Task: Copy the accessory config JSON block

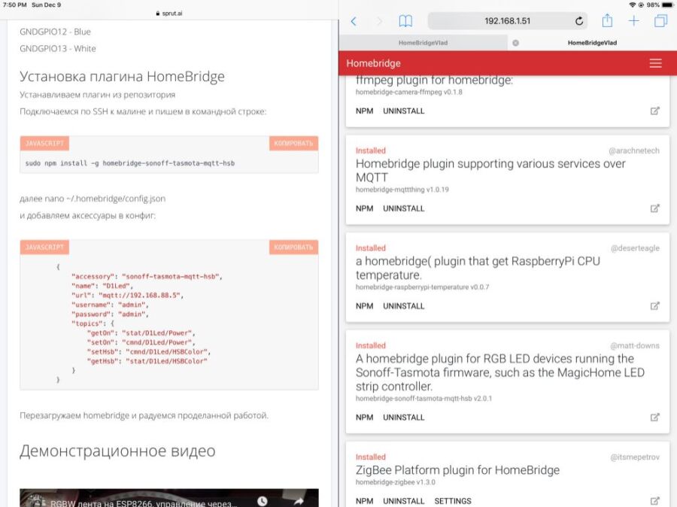Action: tap(293, 247)
